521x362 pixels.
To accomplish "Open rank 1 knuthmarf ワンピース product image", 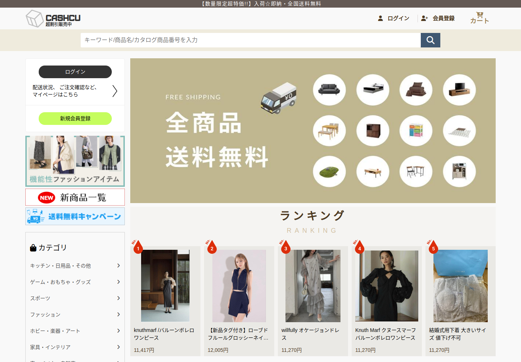I will point(165,286).
